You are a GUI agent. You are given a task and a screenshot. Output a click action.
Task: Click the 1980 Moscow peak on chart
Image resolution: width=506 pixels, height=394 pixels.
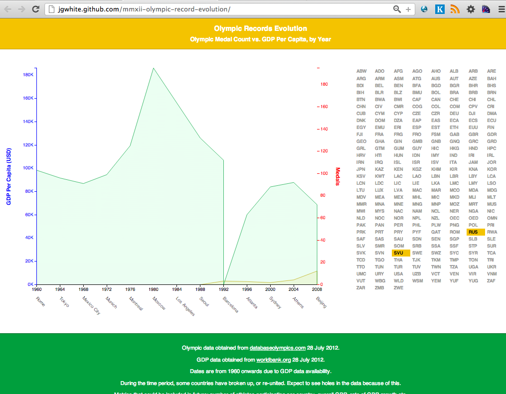click(x=153, y=68)
